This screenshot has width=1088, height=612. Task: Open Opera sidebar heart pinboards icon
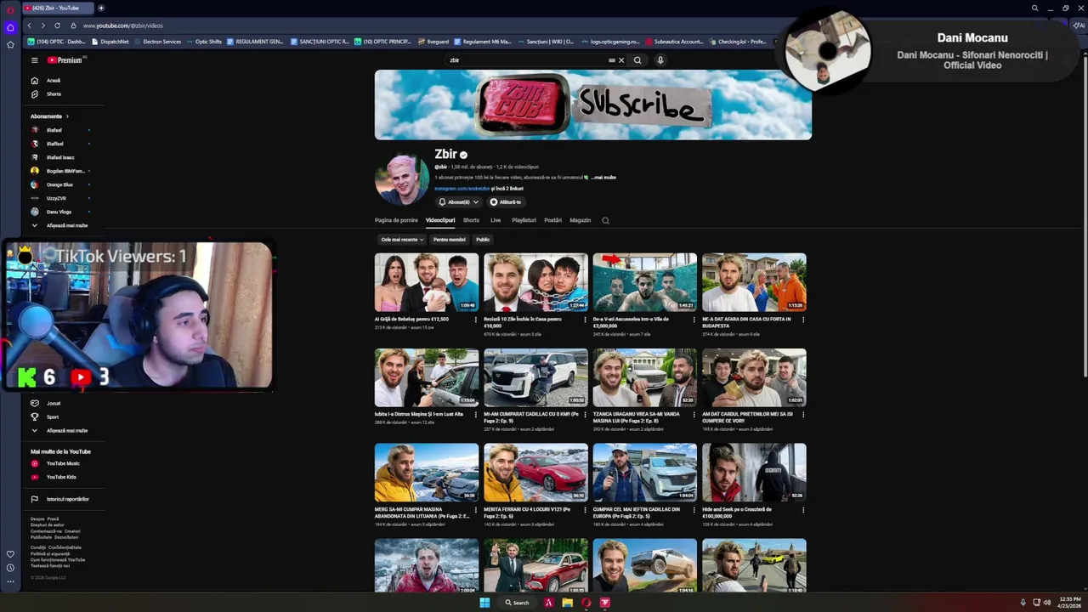click(x=10, y=554)
